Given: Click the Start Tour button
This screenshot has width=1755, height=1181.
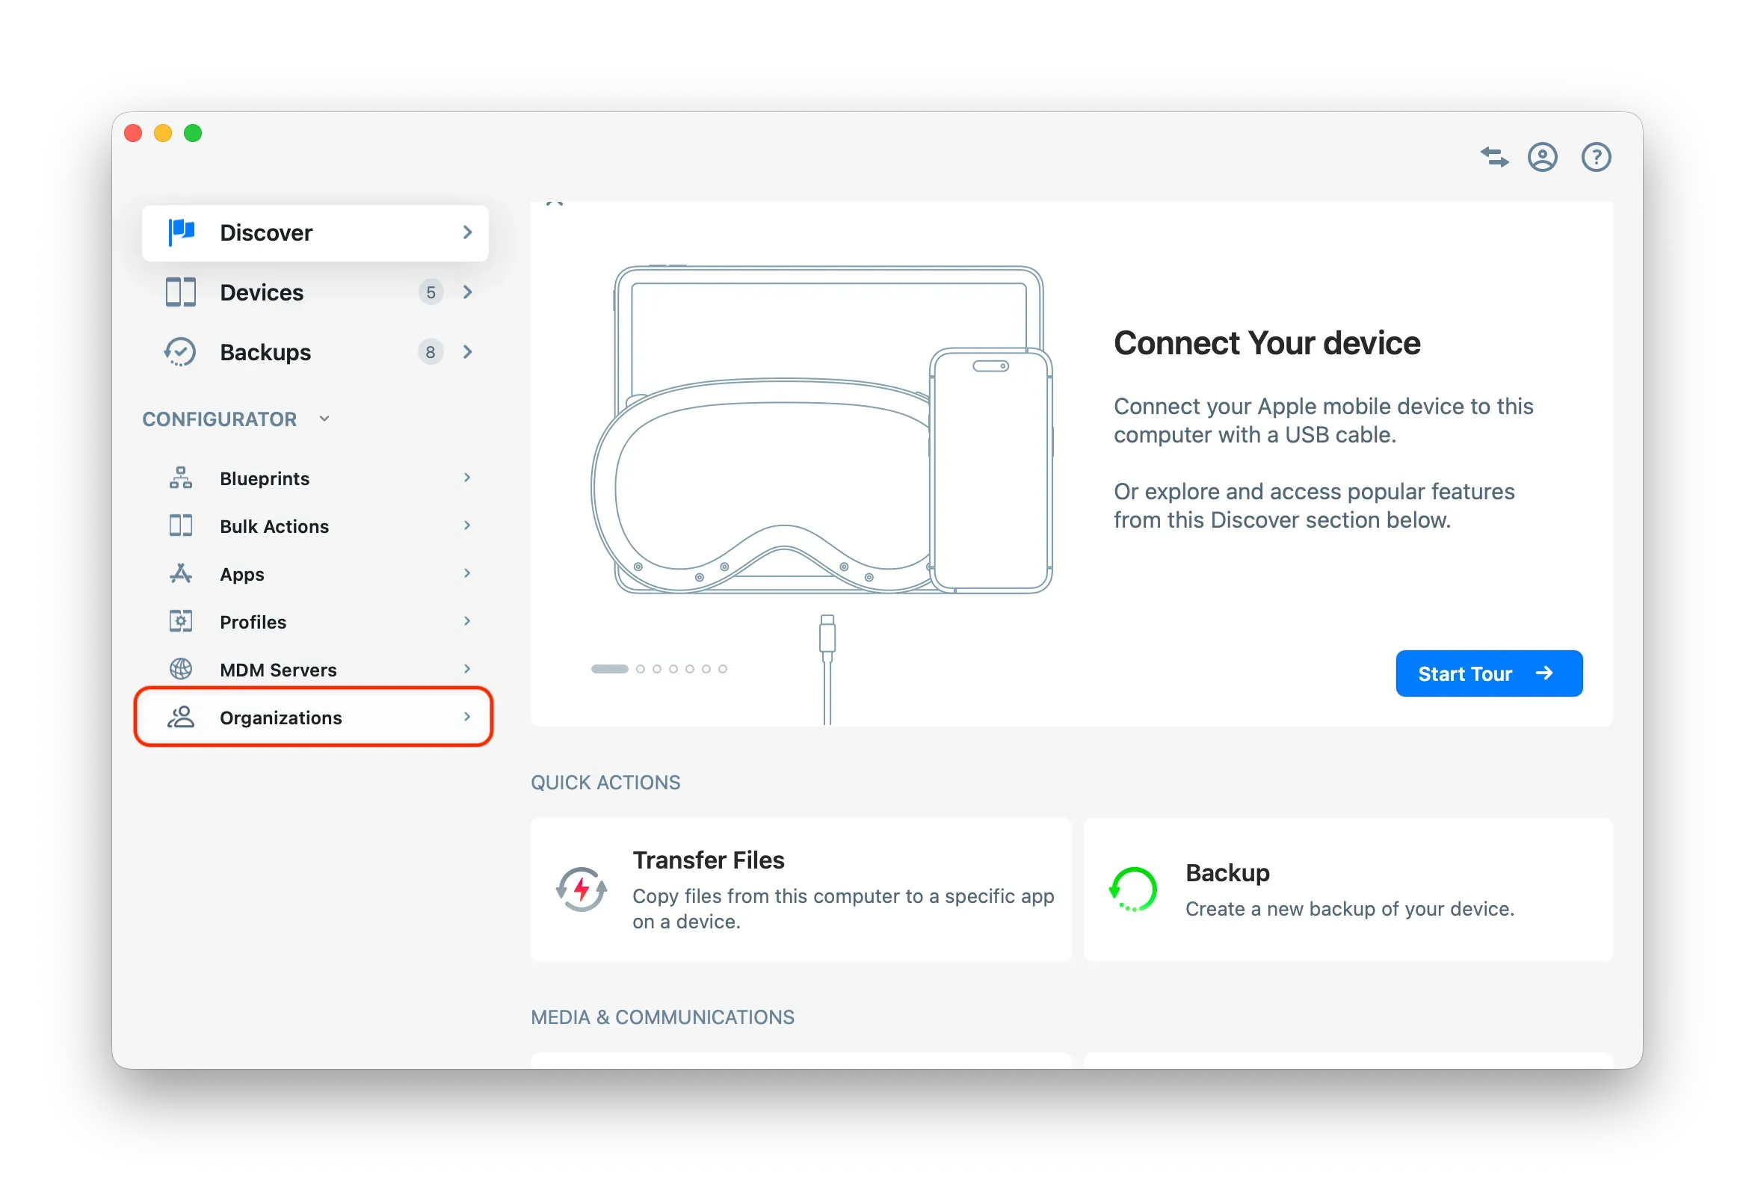Looking at the screenshot, I should [1487, 673].
